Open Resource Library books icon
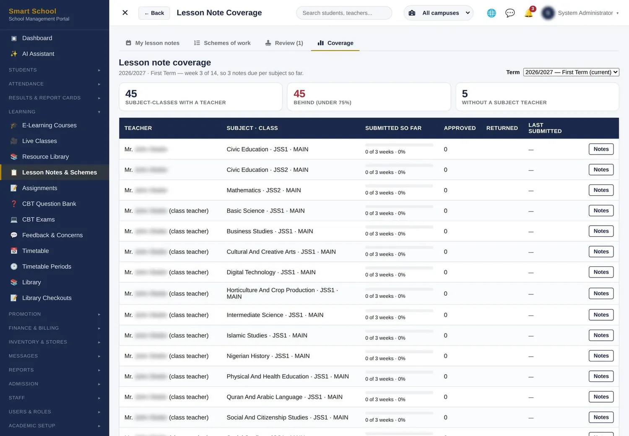 point(14,157)
